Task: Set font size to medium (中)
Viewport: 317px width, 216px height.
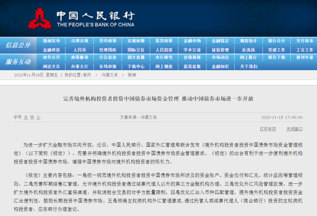Action: tap(32, 117)
